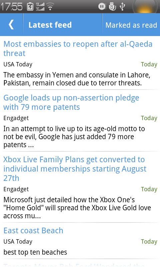Tap the Google 79 more patents summary
Viewport: 160px width, 267px height.
[x=74, y=137]
